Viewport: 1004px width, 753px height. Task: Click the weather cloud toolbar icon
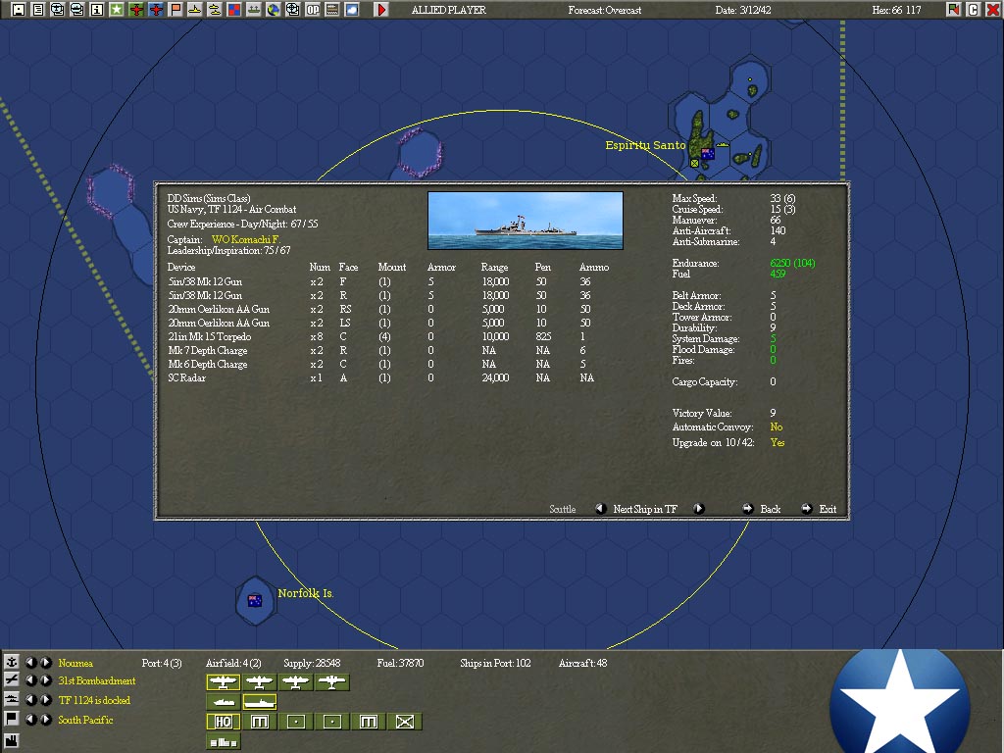click(352, 10)
